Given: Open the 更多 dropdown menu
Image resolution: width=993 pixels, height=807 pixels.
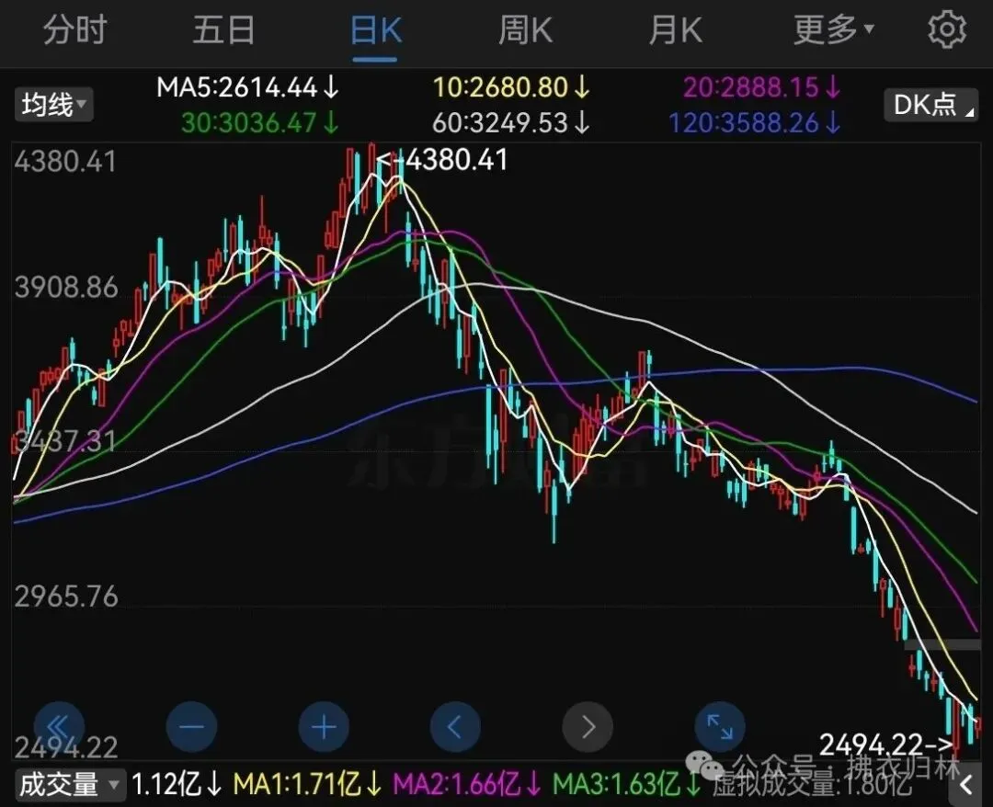Looking at the screenshot, I should (x=833, y=30).
